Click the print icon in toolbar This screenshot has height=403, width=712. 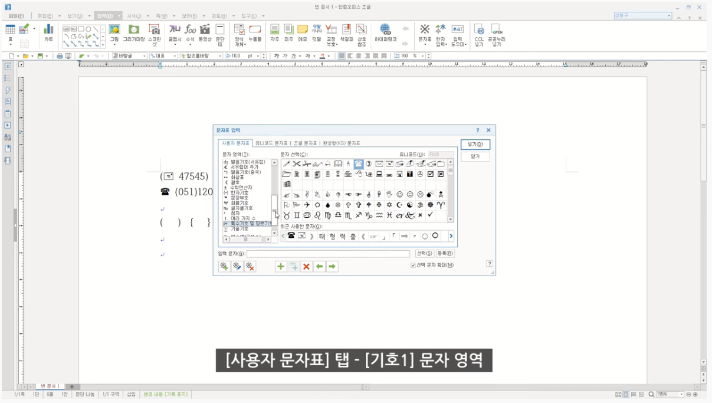(x=60, y=56)
